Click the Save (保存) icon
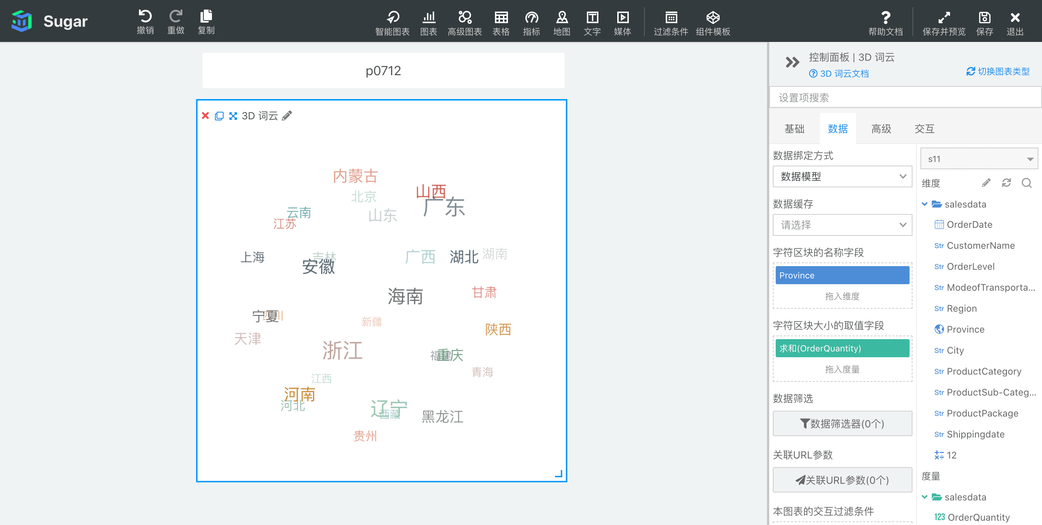Viewport: 1042px width, 525px height. pos(984,23)
